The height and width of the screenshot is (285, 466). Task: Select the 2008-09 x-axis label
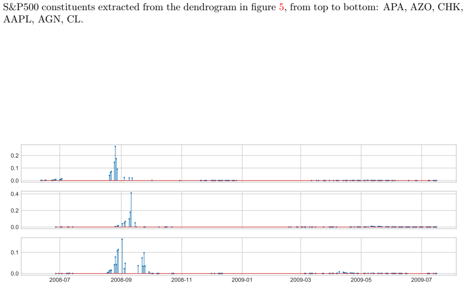pyautogui.click(x=121, y=280)
